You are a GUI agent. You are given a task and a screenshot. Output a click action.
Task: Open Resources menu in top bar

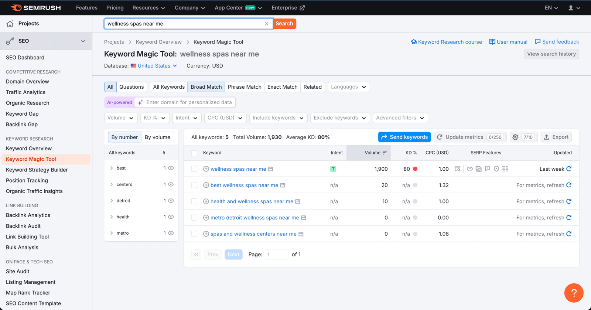(x=148, y=8)
